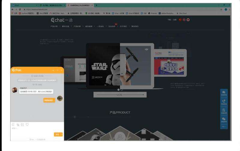The height and width of the screenshot is (151, 240).
Task: Select the second carousel indicator dot
Action: point(121,90)
